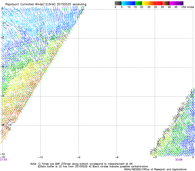
Task: Click the magenta 40-45 knots color band
Action: point(173,3)
